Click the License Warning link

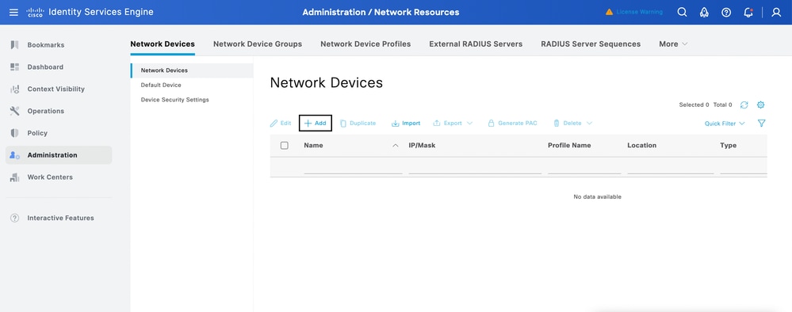click(640, 12)
